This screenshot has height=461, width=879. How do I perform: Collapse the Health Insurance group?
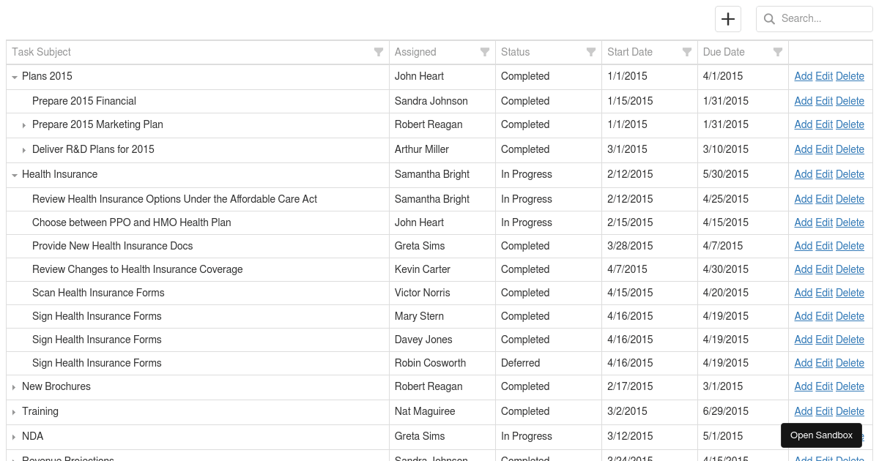14,174
